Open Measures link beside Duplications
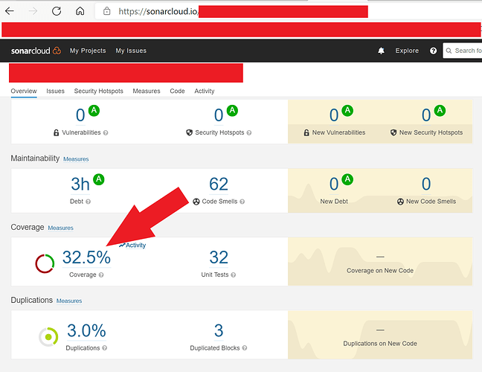The image size is (482, 372). click(69, 301)
